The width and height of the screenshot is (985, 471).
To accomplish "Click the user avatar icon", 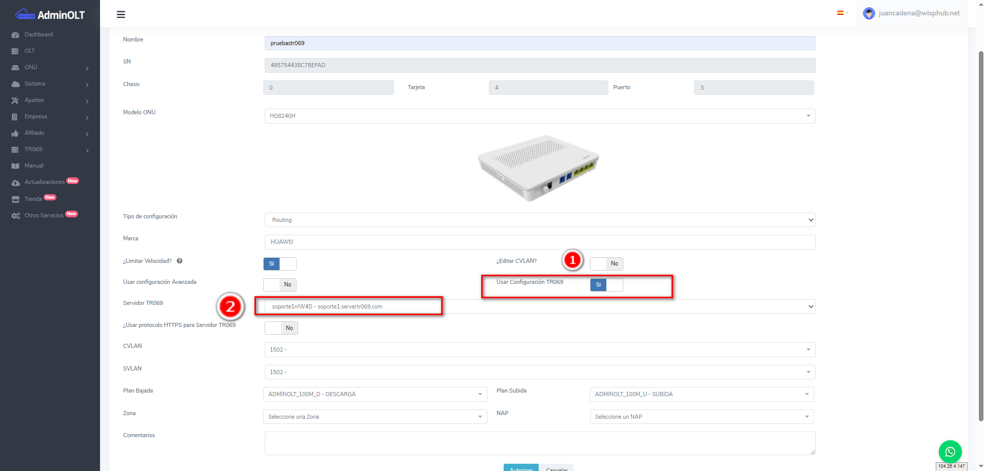I will point(869,13).
